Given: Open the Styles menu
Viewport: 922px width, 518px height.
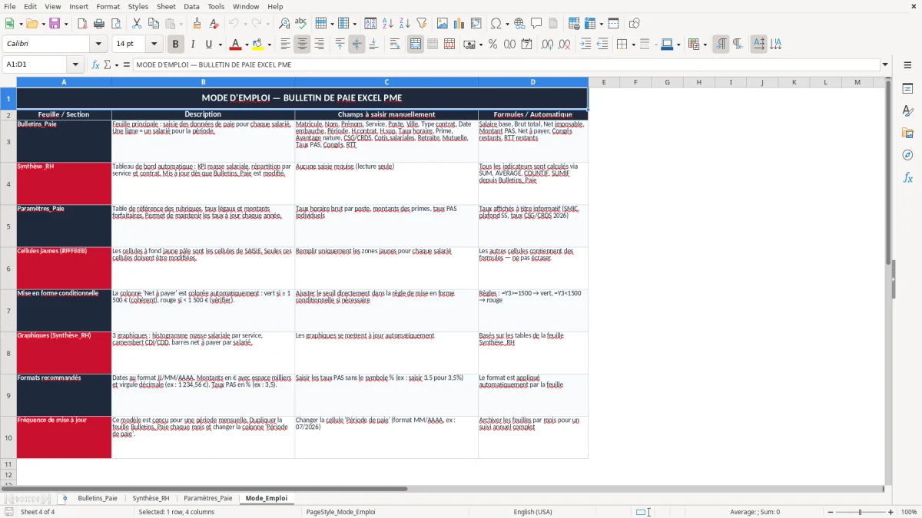Looking at the screenshot, I should click(138, 6).
